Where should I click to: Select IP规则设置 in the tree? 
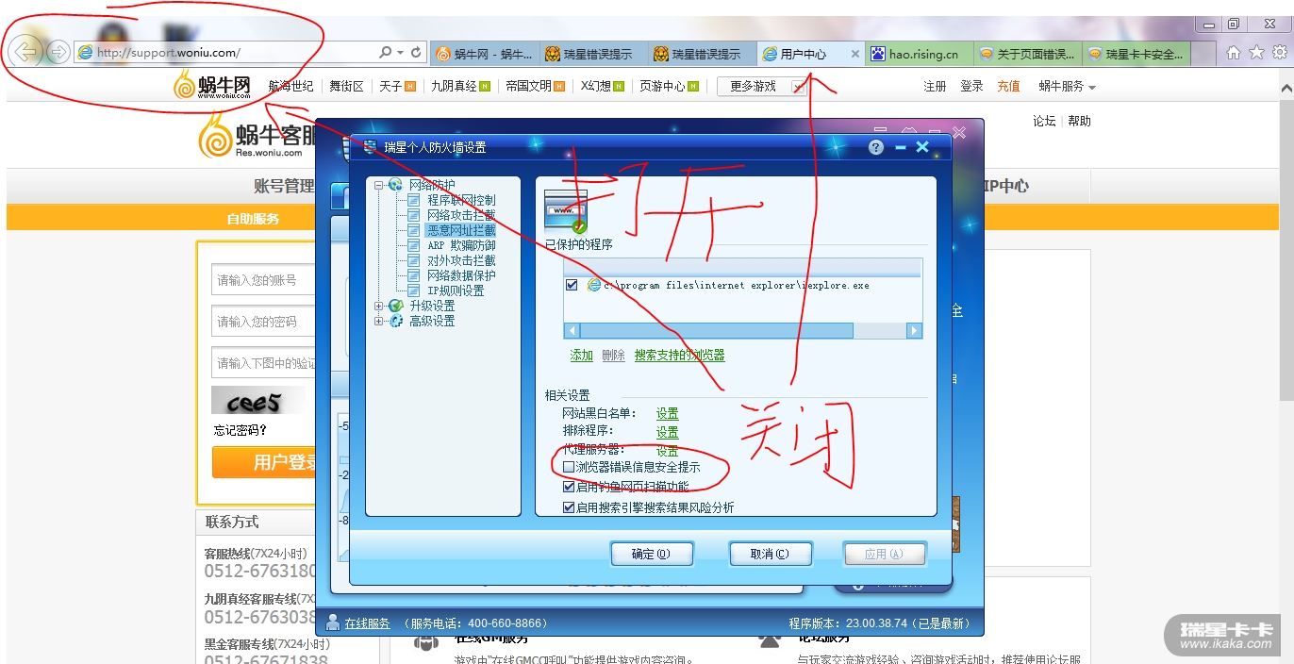pos(456,290)
